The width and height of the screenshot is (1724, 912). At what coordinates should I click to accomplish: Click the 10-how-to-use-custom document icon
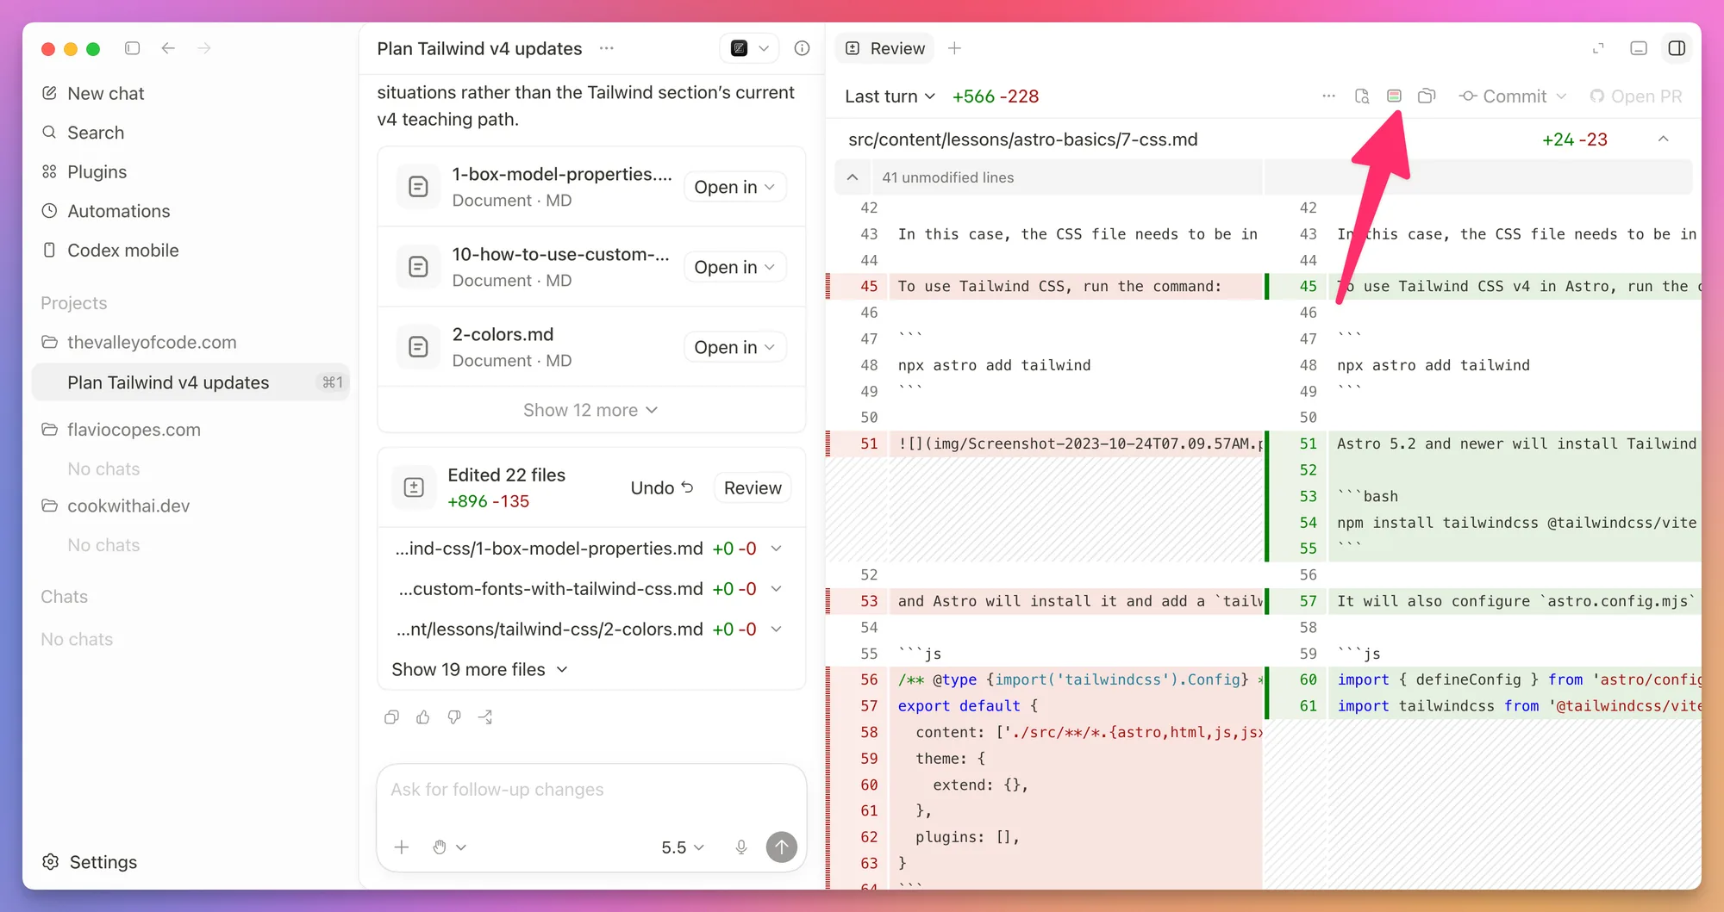click(418, 267)
